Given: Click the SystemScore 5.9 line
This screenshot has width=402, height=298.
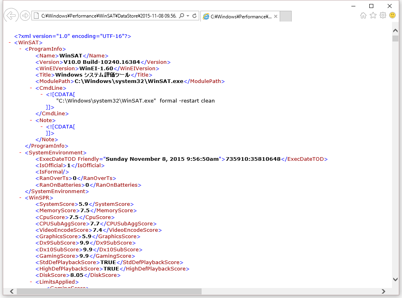Looking at the screenshot, I should (84, 204).
